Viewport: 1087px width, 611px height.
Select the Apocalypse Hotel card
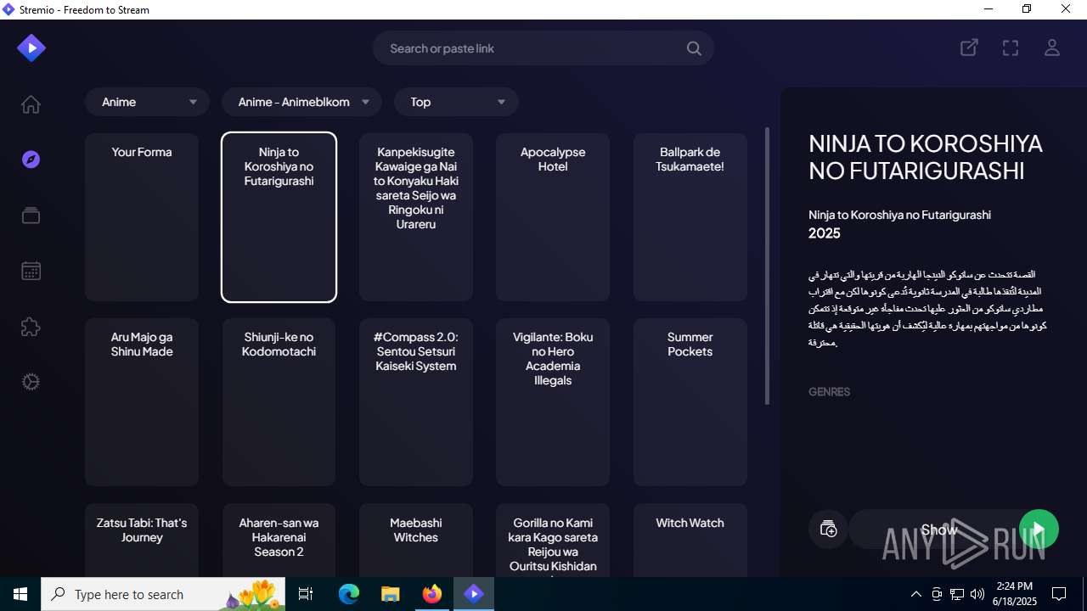point(553,217)
